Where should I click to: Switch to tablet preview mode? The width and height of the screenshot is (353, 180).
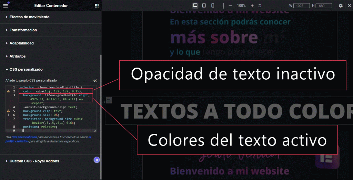204,6
